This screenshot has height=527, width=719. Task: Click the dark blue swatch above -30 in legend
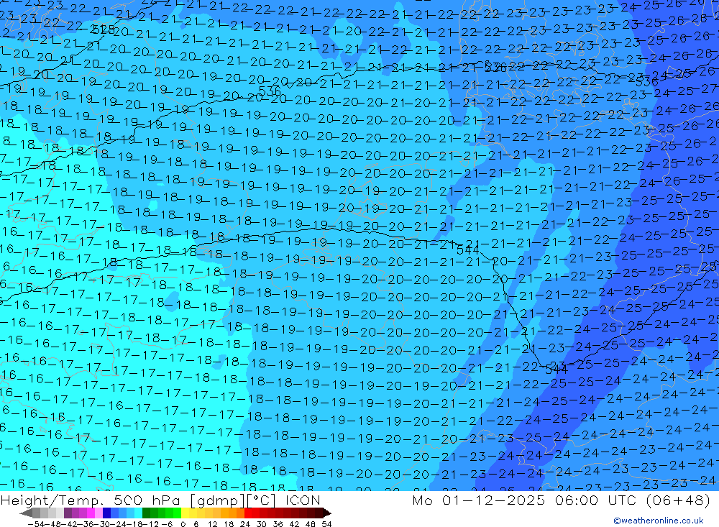click(106, 513)
